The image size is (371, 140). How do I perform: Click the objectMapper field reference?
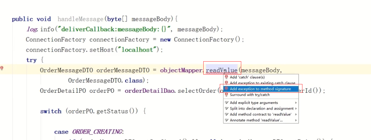(x=180, y=70)
